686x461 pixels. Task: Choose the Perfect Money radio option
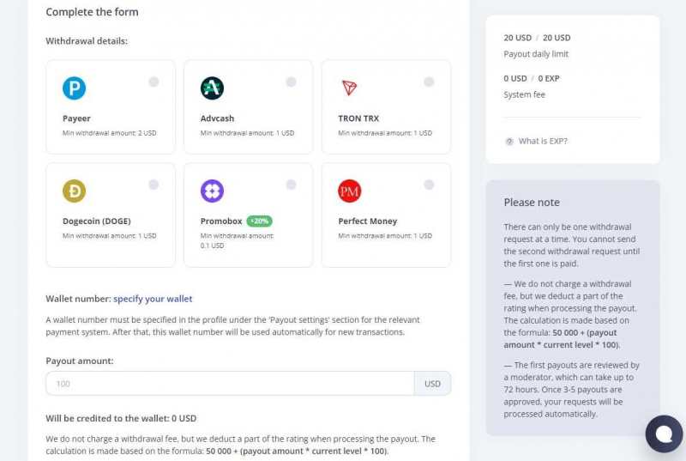tap(429, 185)
